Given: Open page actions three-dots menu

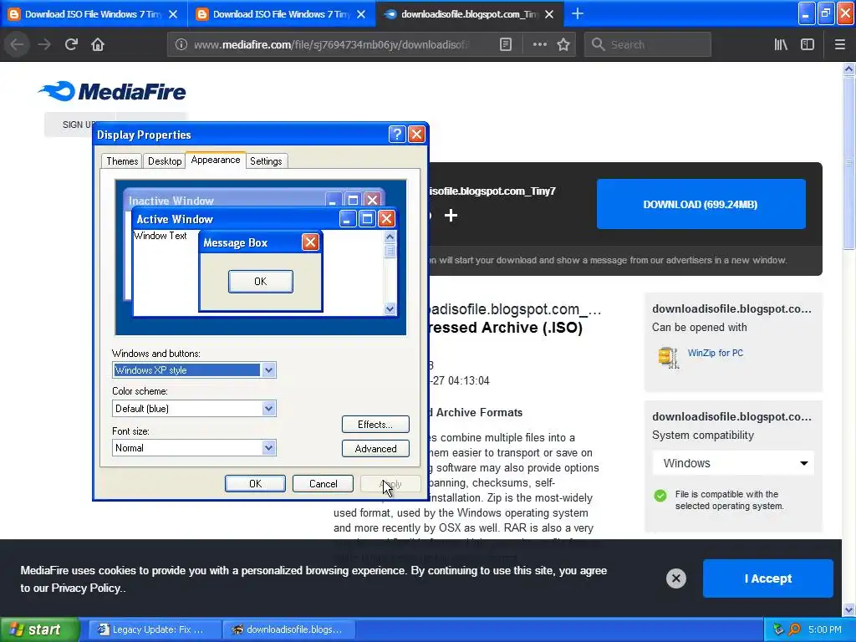Looking at the screenshot, I should [x=539, y=44].
